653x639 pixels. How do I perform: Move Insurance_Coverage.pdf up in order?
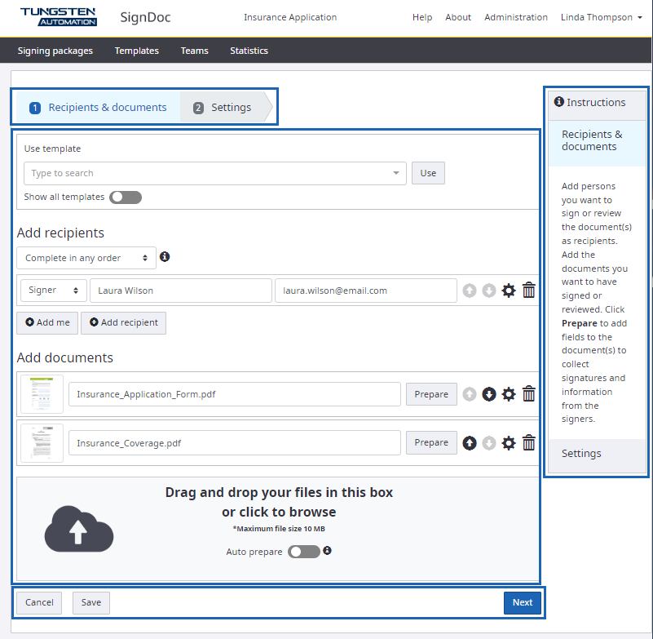(x=470, y=443)
